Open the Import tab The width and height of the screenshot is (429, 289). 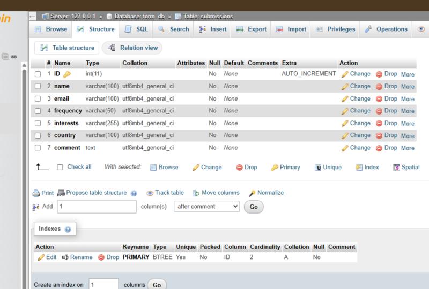291,29
